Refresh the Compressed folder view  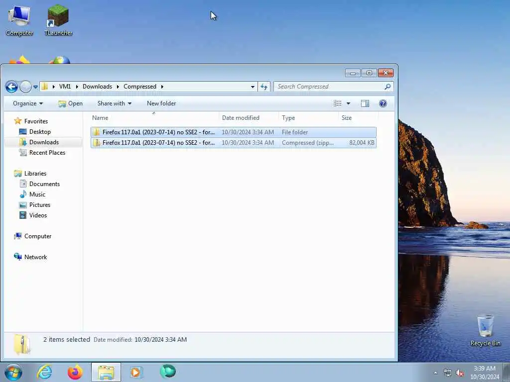(264, 87)
